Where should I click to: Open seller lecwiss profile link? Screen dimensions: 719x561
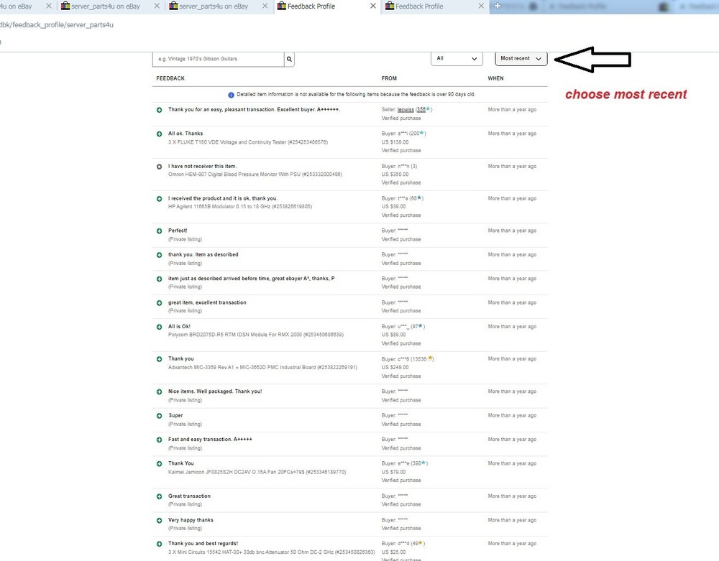(405, 109)
